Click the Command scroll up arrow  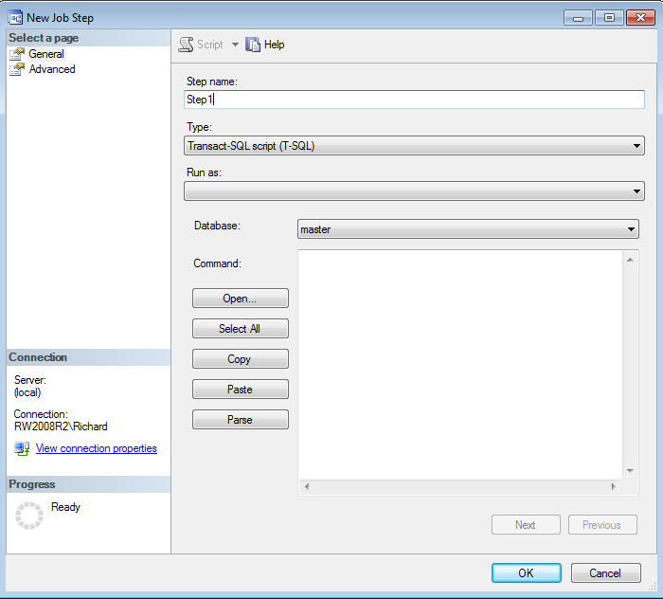click(x=630, y=260)
